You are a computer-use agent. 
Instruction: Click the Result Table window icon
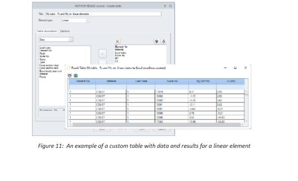(68, 68)
